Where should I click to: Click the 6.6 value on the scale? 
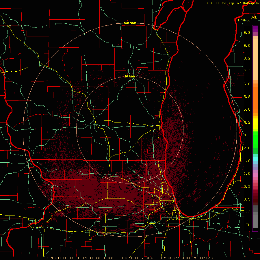[247, 84]
